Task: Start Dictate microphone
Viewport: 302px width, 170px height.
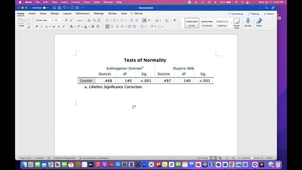Action: click(248, 22)
